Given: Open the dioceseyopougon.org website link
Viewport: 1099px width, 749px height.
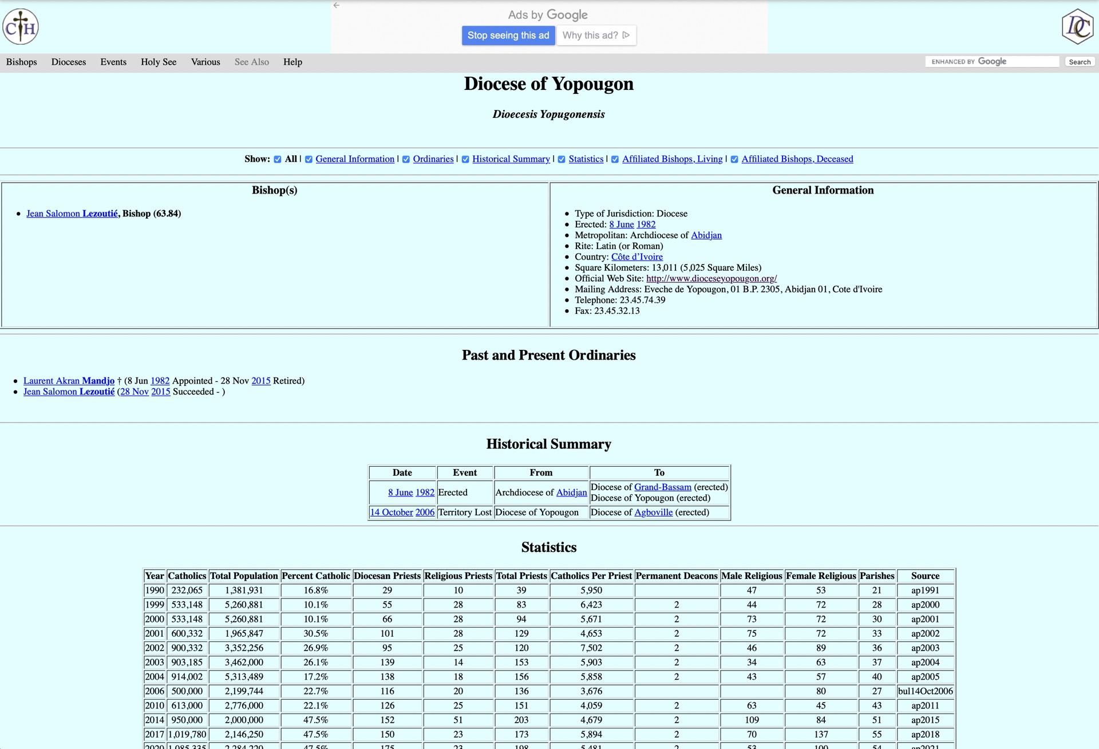Looking at the screenshot, I should click(x=711, y=279).
